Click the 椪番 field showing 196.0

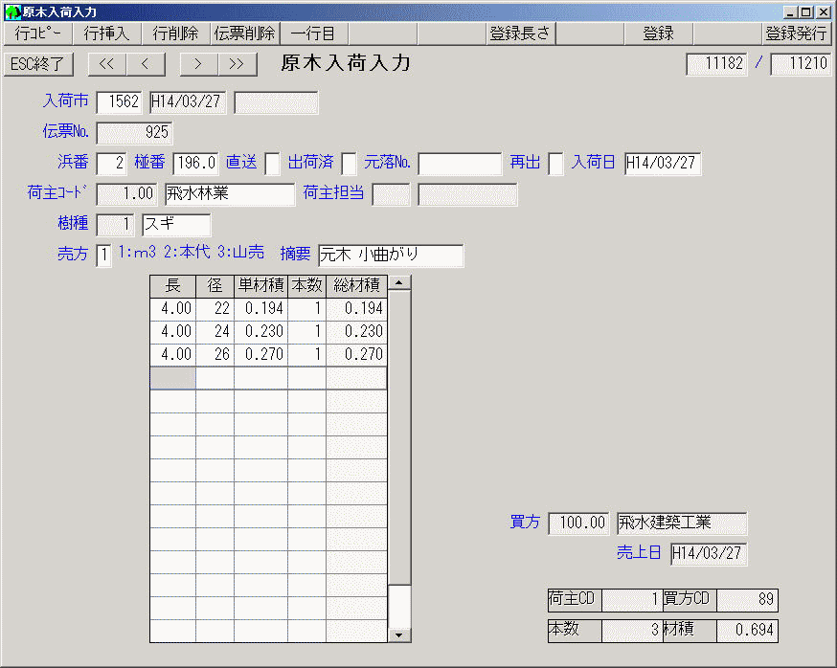pyautogui.click(x=196, y=164)
